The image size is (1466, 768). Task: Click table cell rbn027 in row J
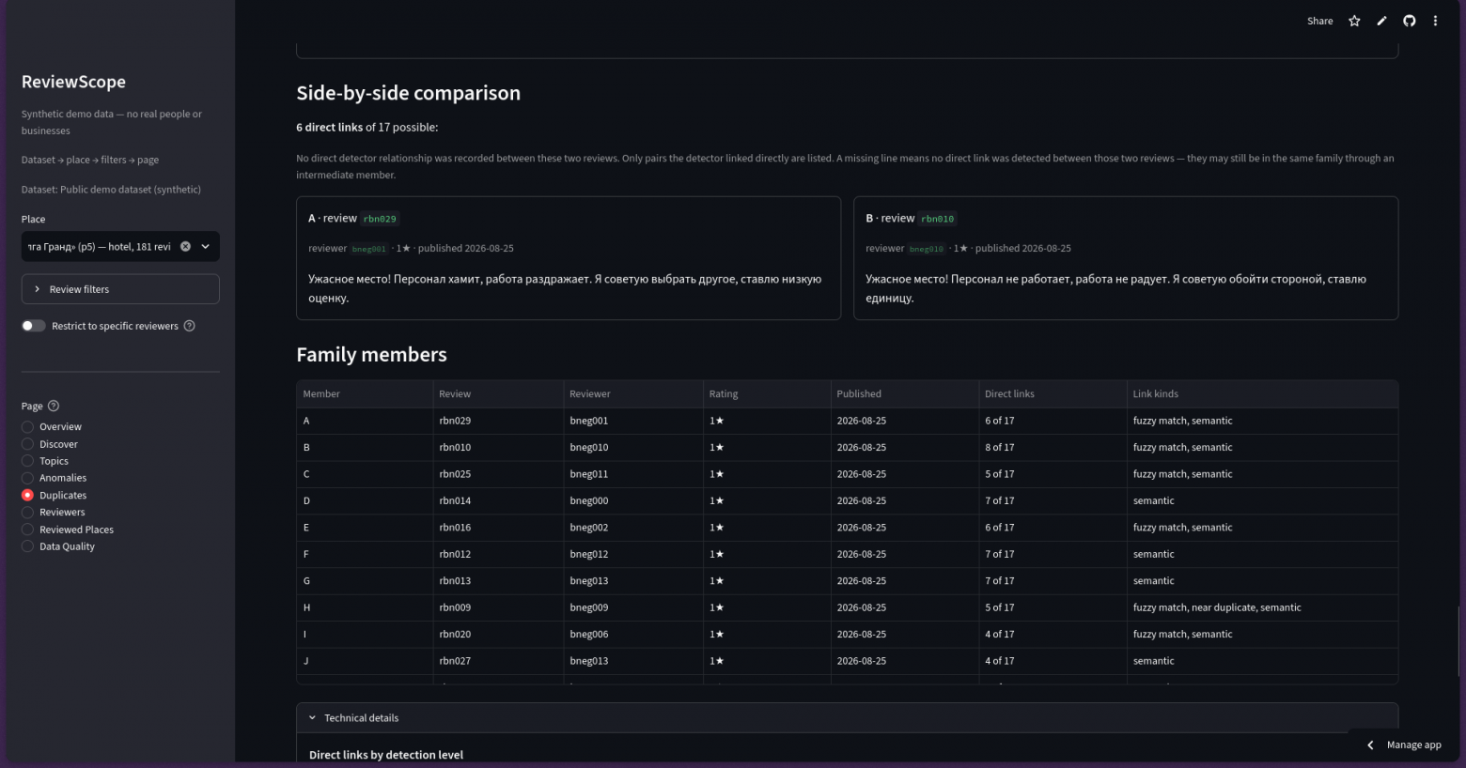click(x=498, y=661)
